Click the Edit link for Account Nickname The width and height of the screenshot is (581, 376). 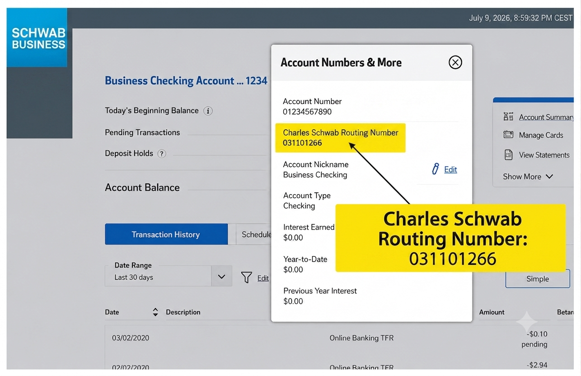[450, 169]
